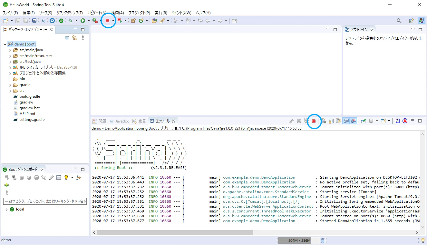Click the red Terminate icon in main toolbar
427x245 pixels.
point(108,21)
